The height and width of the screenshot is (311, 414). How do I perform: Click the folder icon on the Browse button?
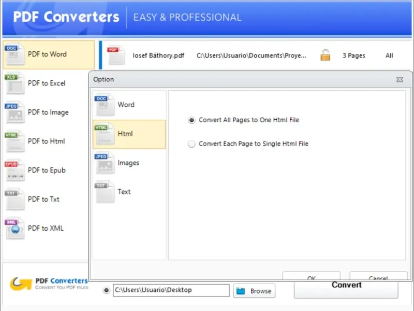coord(241,291)
